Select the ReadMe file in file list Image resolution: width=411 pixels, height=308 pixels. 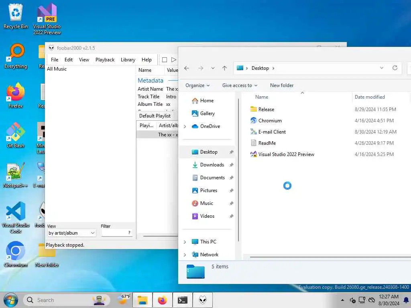[x=267, y=143]
